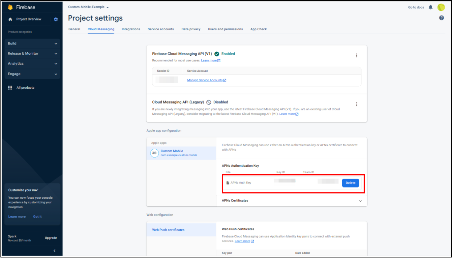Click the Disabled status icon

pyautogui.click(x=209, y=102)
